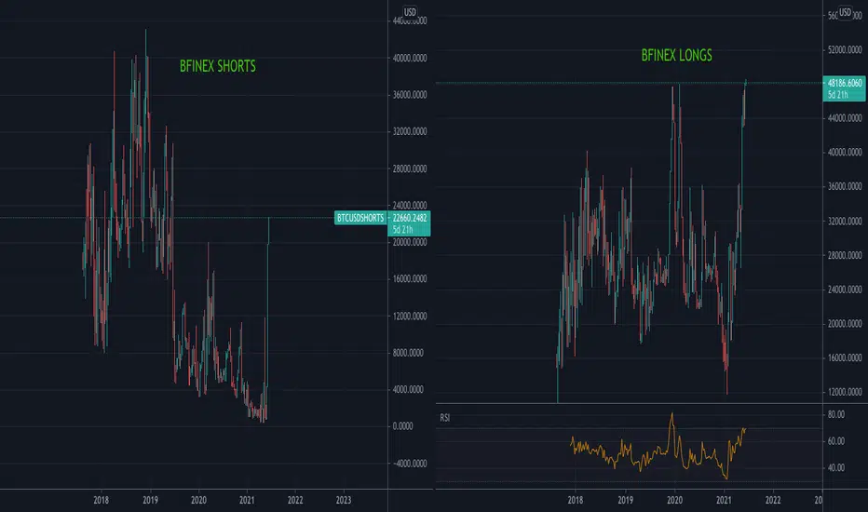
Task: Click 0.0000 on the shorts price axis
Action: [x=402, y=426]
